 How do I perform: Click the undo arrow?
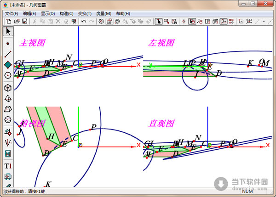point(84,22)
